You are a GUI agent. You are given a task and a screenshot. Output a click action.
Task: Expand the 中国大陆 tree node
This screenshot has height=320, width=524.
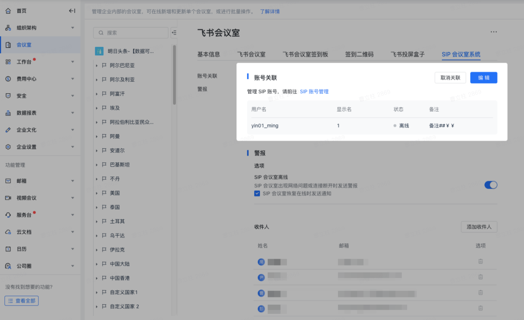[x=97, y=264]
